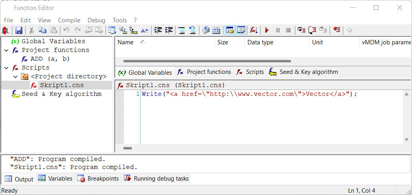Switch to Project functions tab
Viewport: 412px width, 195px height.
[x=205, y=72]
